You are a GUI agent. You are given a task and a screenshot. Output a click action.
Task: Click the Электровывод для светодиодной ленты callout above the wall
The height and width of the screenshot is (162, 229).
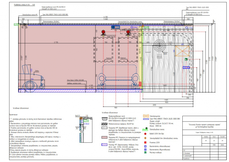click(x=130, y=22)
